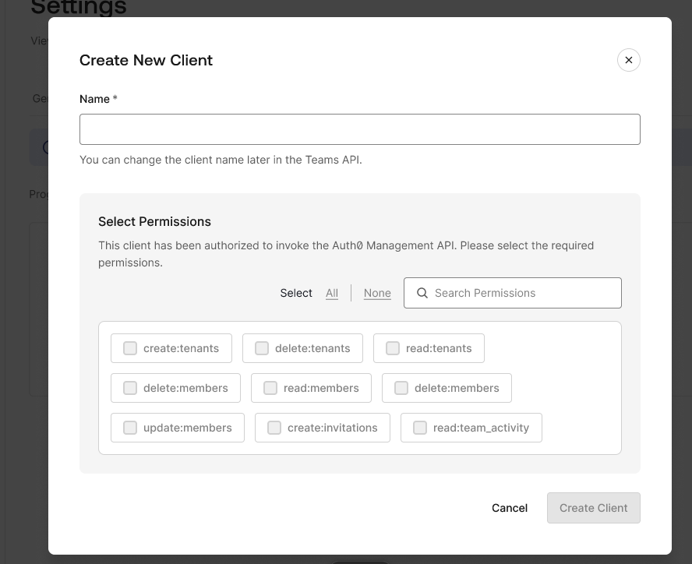The height and width of the screenshot is (564, 692).
Task: Click the 'change the client name later' hint
Action: tap(221, 160)
